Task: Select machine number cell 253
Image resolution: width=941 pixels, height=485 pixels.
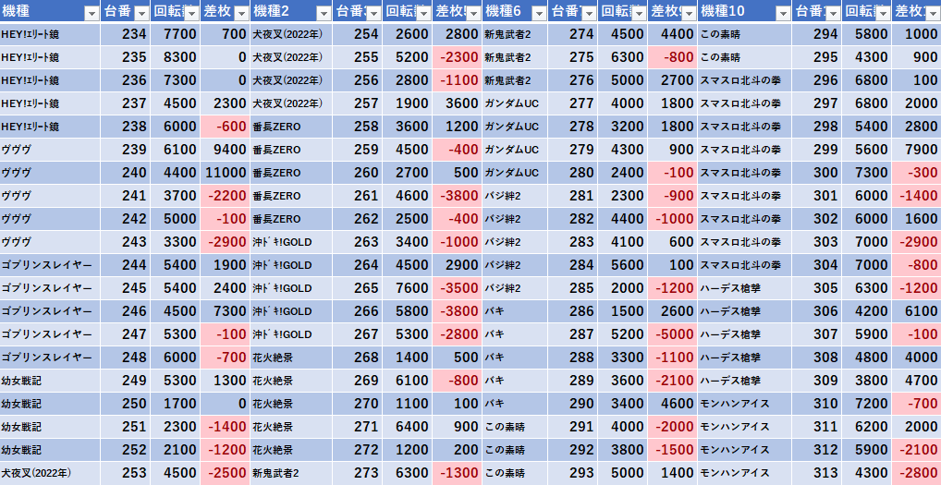Action: click(x=125, y=473)
